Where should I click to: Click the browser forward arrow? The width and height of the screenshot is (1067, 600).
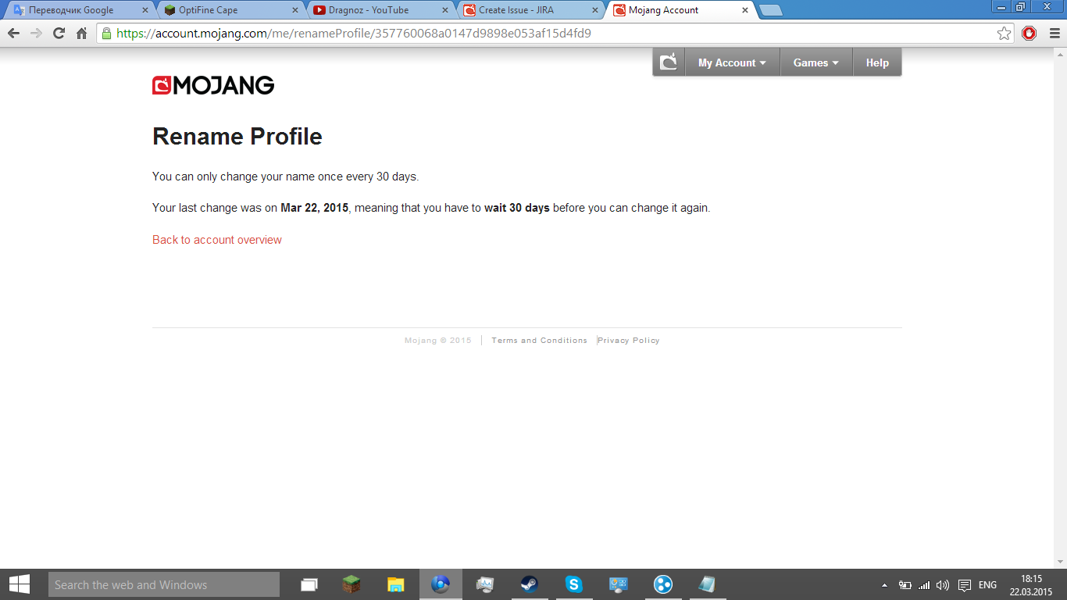pyautogui.click(x=36, y=34)
